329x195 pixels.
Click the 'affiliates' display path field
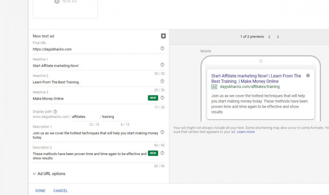pyautogui.click(x=85, y=117)
